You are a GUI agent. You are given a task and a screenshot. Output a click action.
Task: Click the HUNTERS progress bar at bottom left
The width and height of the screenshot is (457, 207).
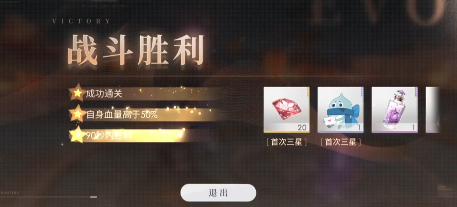(x=48, y=197)
